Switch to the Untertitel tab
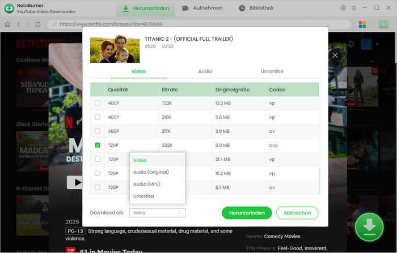397x253 pixels. tap(272, 71)
